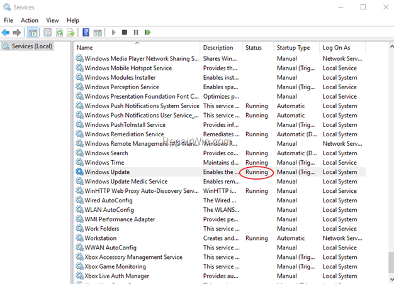The width and height of the screenshot is (394, 284).
Task: Click the gear icon beside Windows Update
Action: point(80,172)
